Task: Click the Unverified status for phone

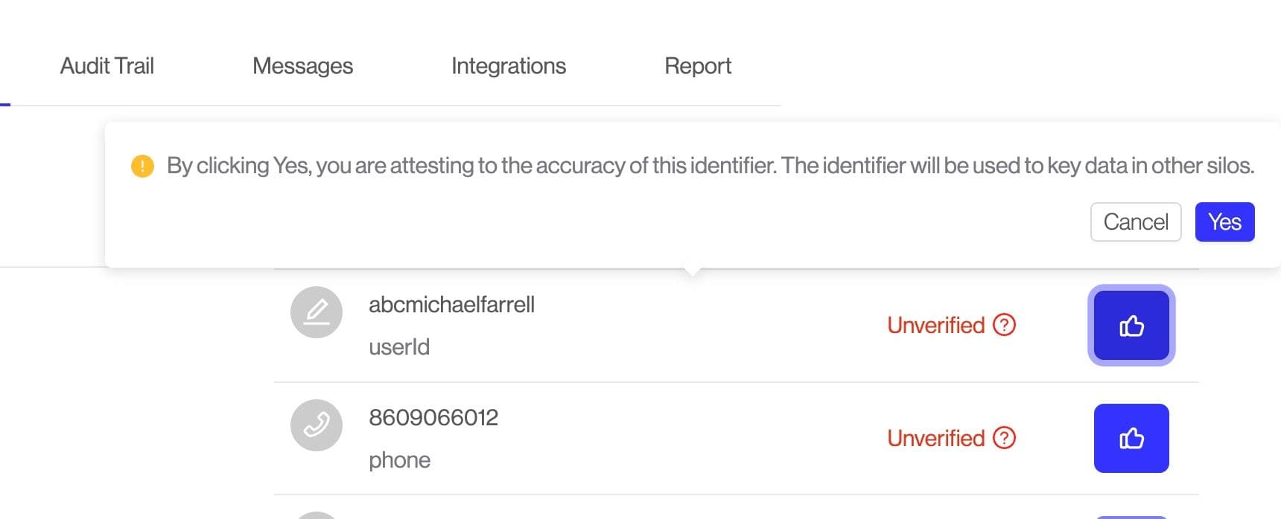Action: point(935,438)
